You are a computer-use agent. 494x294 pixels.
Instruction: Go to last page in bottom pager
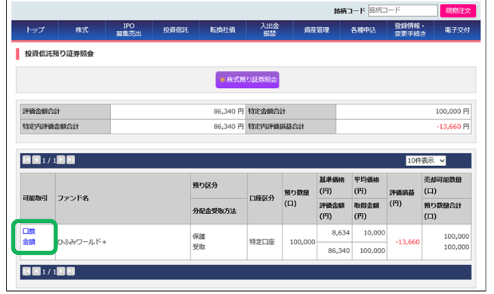click(x=70, y=271)
